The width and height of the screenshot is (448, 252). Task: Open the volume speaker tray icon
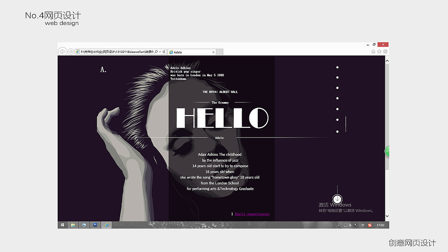point(350,225)
